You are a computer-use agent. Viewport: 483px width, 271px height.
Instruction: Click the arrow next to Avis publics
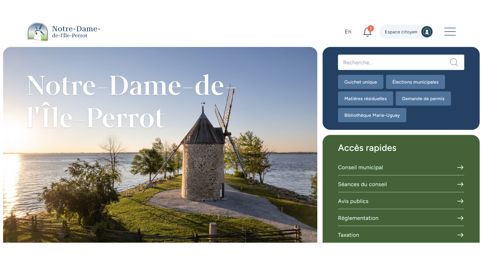[x=460, y=201]
